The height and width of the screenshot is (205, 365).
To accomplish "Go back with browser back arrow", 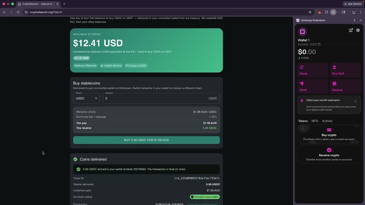I will coord(4,12).
